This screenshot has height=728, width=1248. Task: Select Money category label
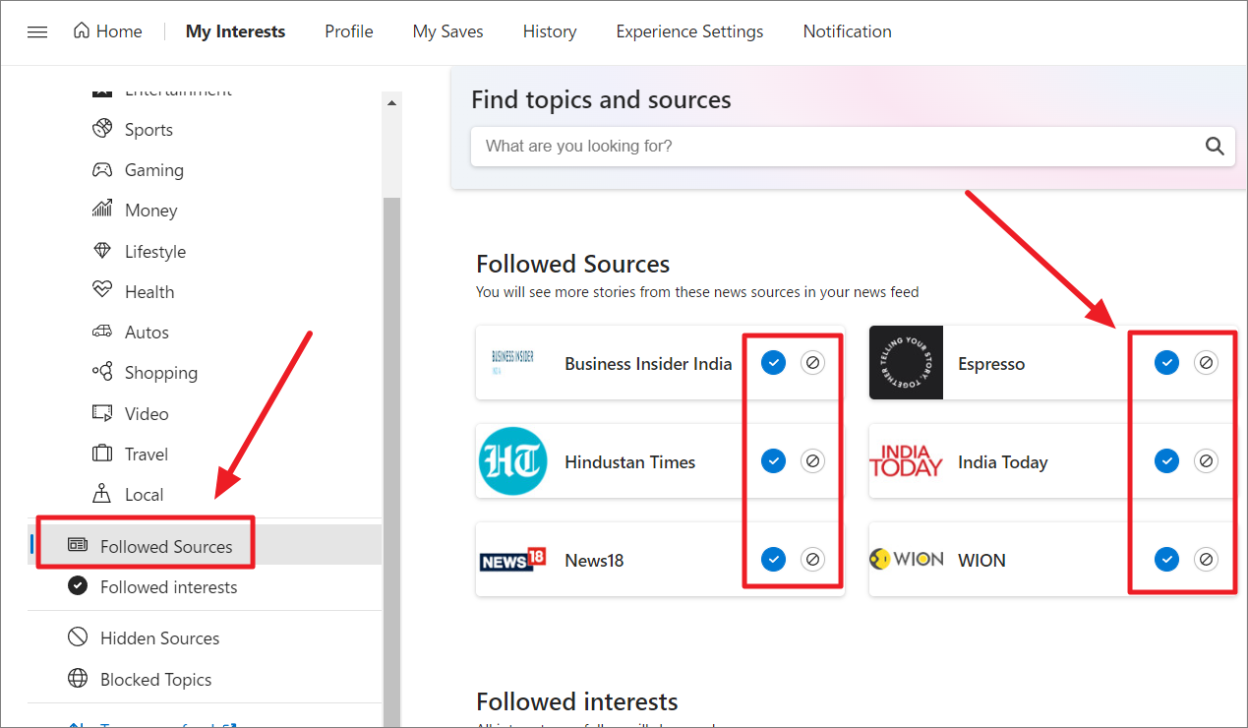click(151, 211)
